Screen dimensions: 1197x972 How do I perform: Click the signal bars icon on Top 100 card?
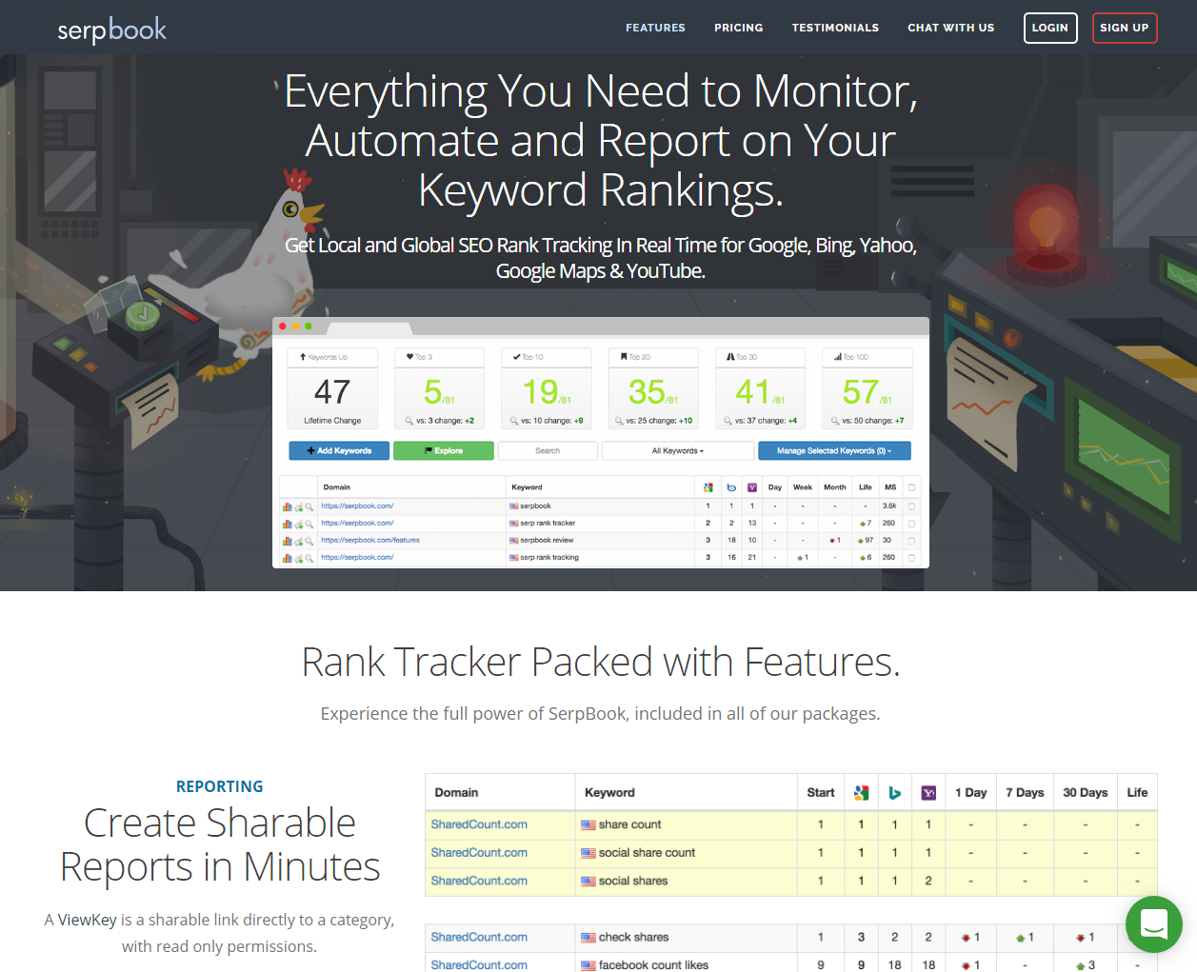click(838, 357)
